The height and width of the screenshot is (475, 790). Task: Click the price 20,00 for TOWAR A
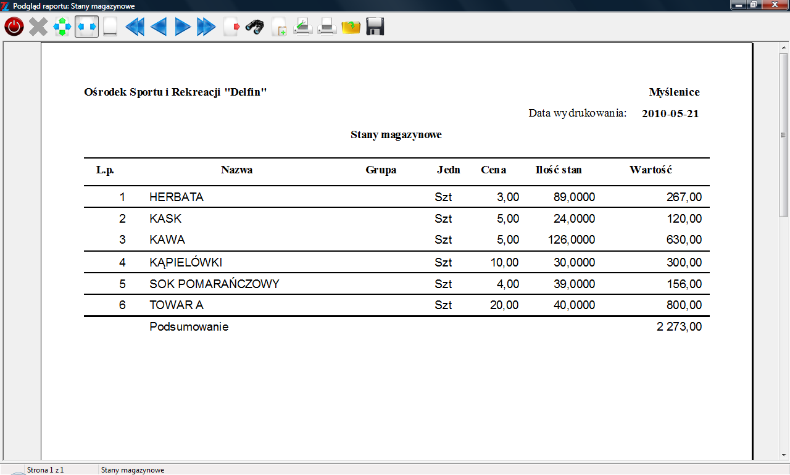coord(505,305)
